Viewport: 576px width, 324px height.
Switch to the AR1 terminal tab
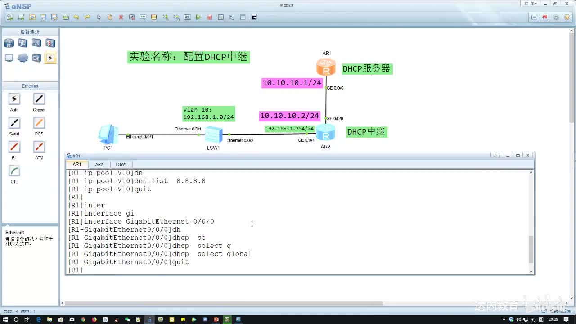pos(77,164)
